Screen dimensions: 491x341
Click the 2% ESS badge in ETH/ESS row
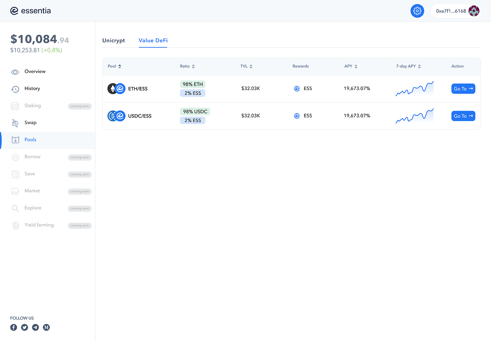[x=193, y=93]
